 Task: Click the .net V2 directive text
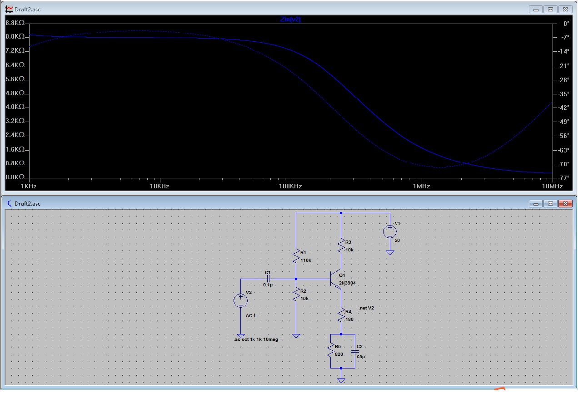click(x=366, y=308)
